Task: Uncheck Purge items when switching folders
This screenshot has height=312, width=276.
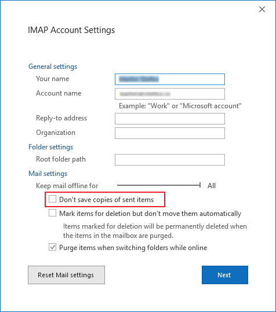Action: 52,247
